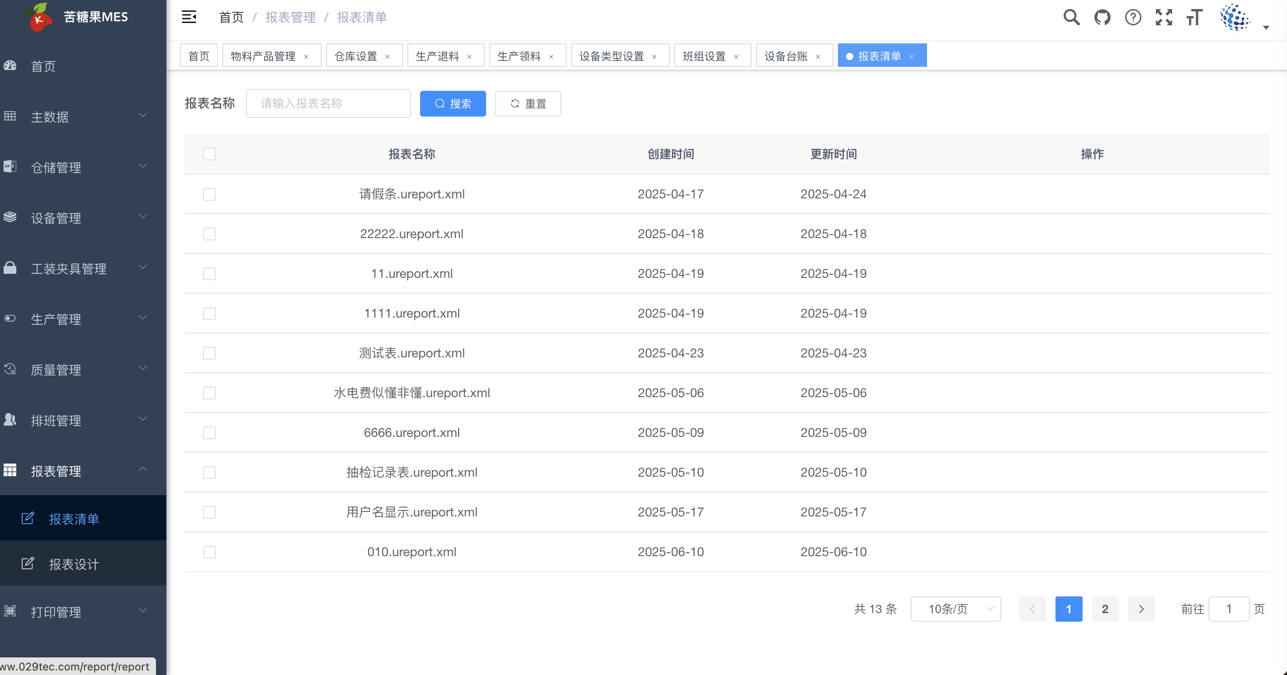Check the 水电费似懂非懂.ureport.xml row checkbox

pos(209,393)
